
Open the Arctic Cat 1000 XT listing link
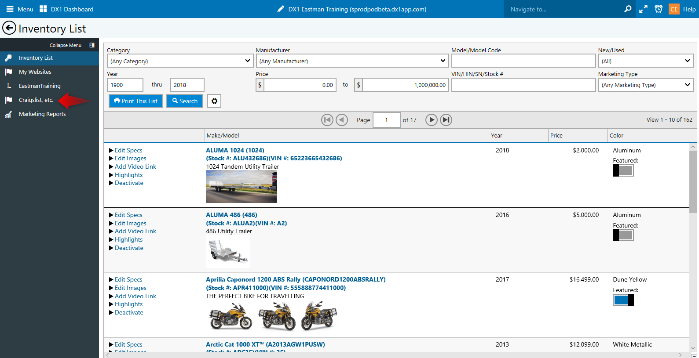tap(265, 344)
